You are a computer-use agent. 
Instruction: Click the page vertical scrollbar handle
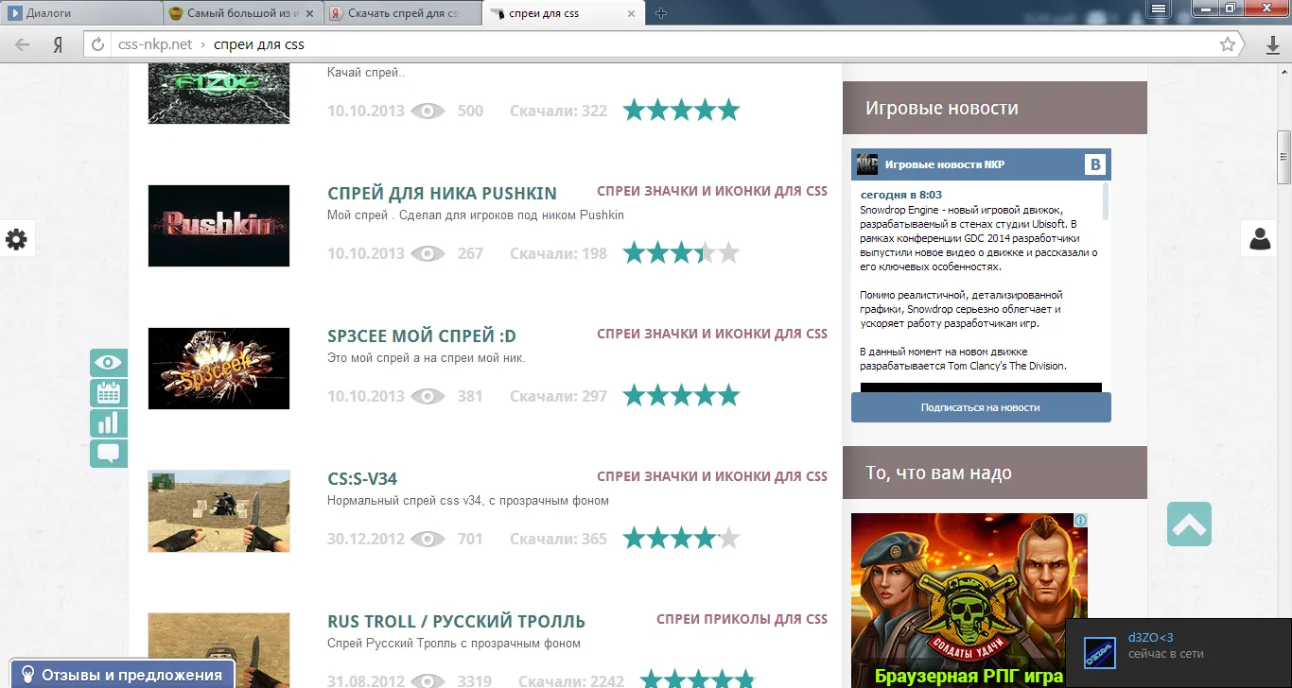coord(1283,157)
